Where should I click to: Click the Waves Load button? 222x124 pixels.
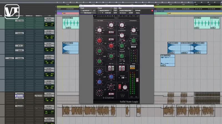[126, 16]
